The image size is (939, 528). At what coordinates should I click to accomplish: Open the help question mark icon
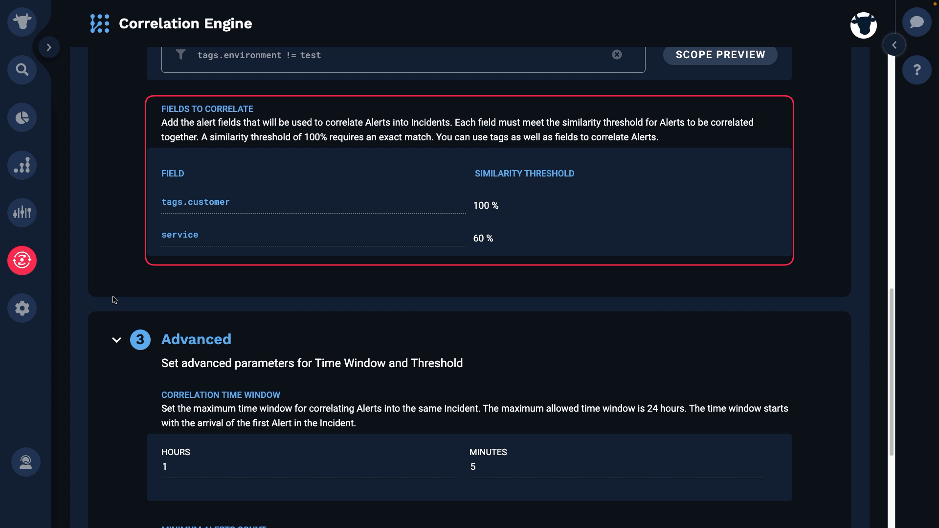coord(917,70)
